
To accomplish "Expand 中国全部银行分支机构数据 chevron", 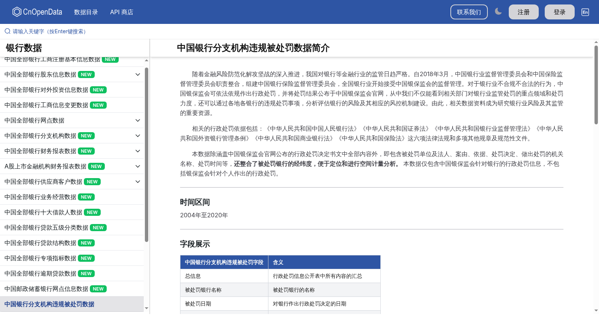I will pos(138,136).
